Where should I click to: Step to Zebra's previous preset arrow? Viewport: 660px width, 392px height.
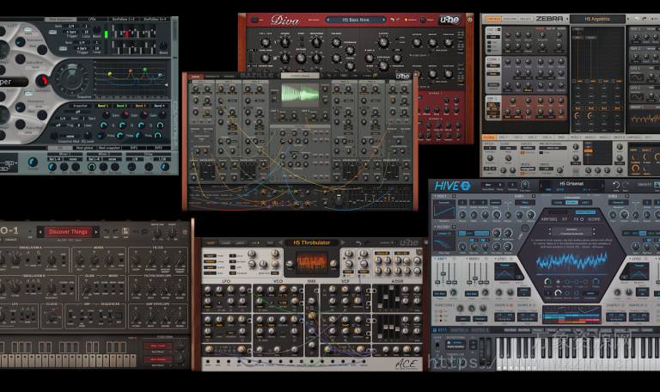click(567, 19)
